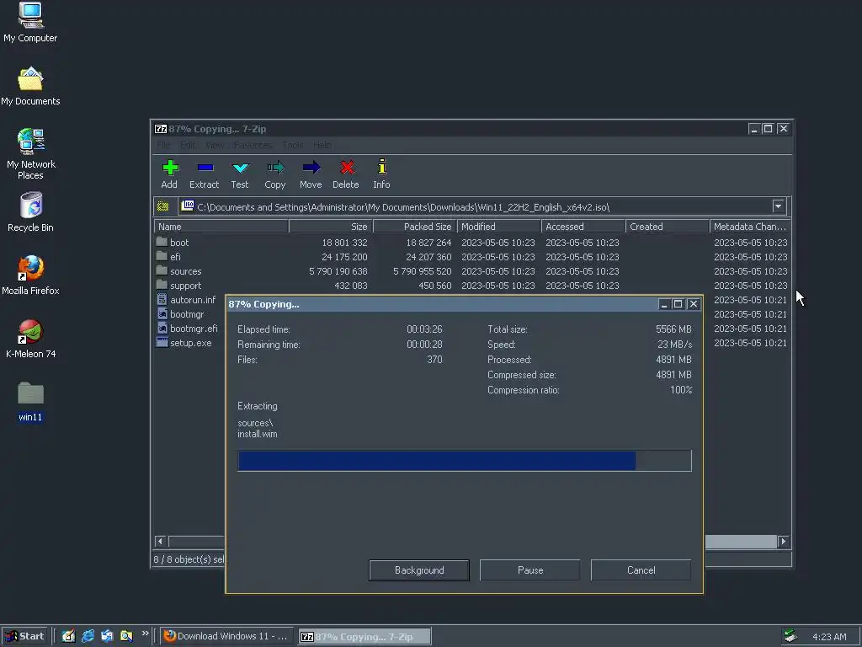Screen dimensions: 862x647
Task: Sort by Created column header
Action: coord(668,227)
